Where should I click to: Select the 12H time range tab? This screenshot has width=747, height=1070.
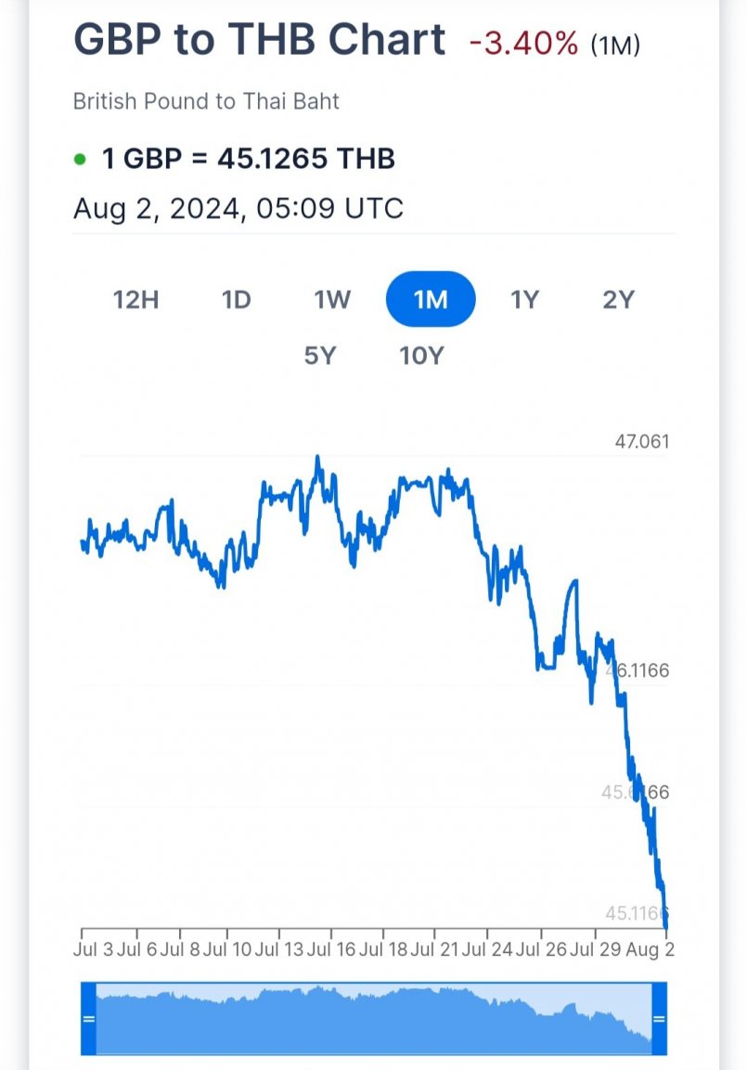pos(135,300)
